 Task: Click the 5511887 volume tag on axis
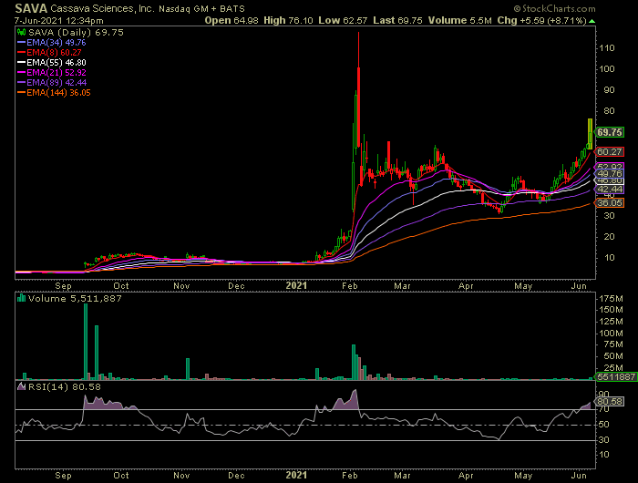pos(615,376)
